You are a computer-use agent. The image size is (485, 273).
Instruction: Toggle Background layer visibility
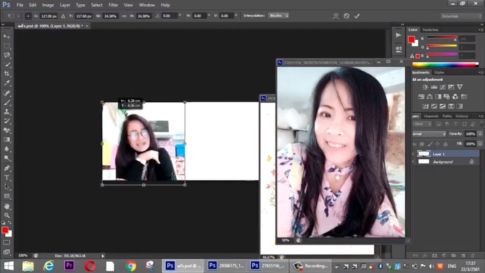413,162
